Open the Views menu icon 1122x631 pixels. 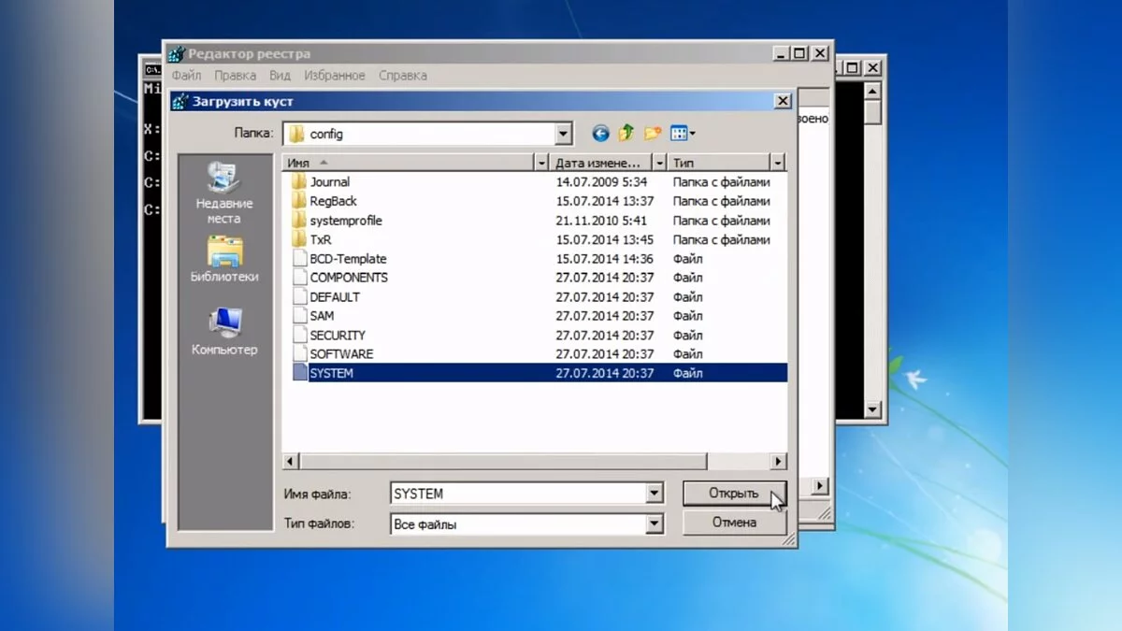(683, 134)
